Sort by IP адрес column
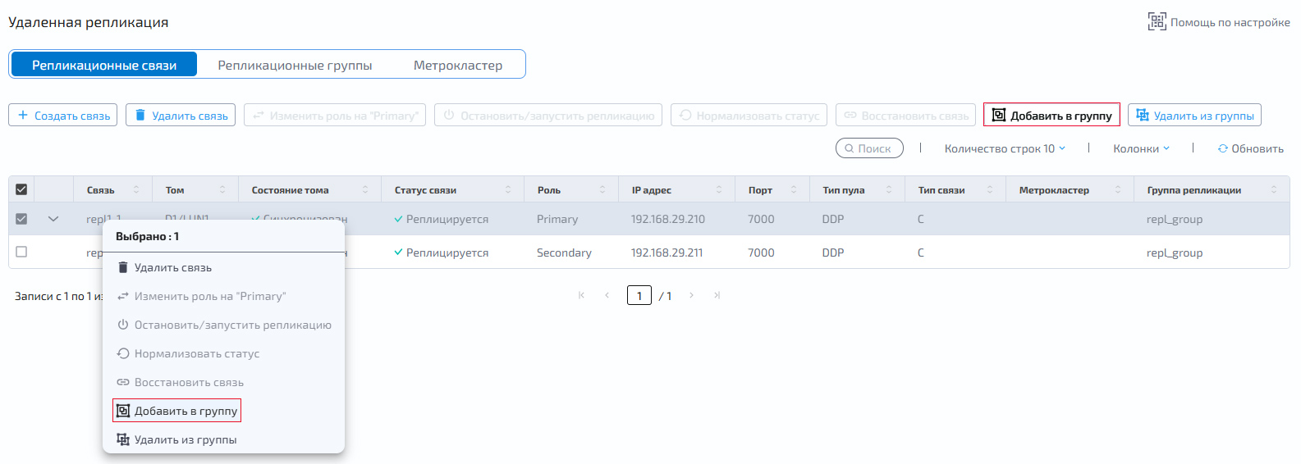This screenshot has width=1301, height=464. pos(719,189)
